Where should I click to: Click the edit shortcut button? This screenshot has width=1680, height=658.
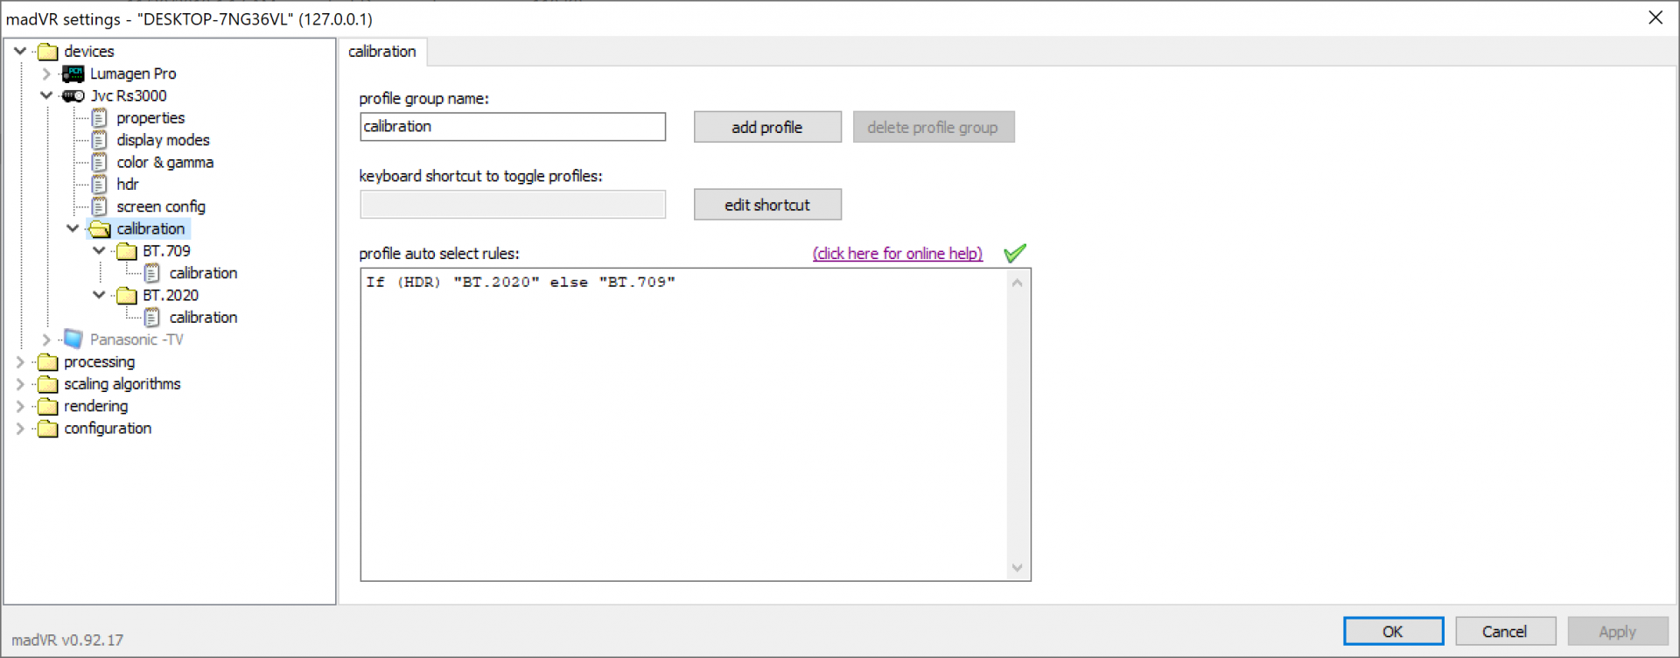coord(767,205)
